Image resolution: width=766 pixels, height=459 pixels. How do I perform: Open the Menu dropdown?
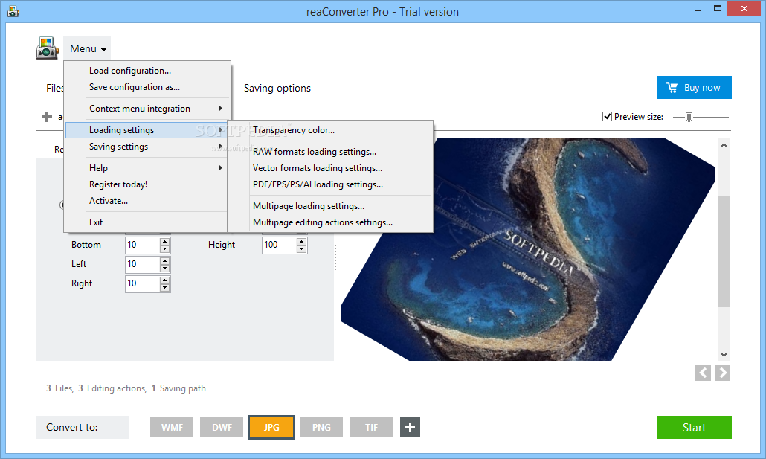[x=88, y=48]
